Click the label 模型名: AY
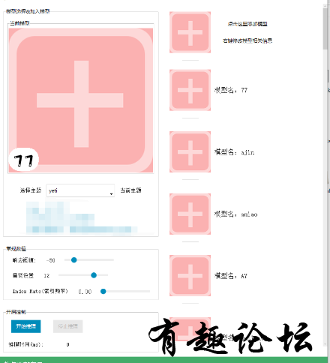The height and width of the screenshot is (363, 330). click(x=231, y=276)
